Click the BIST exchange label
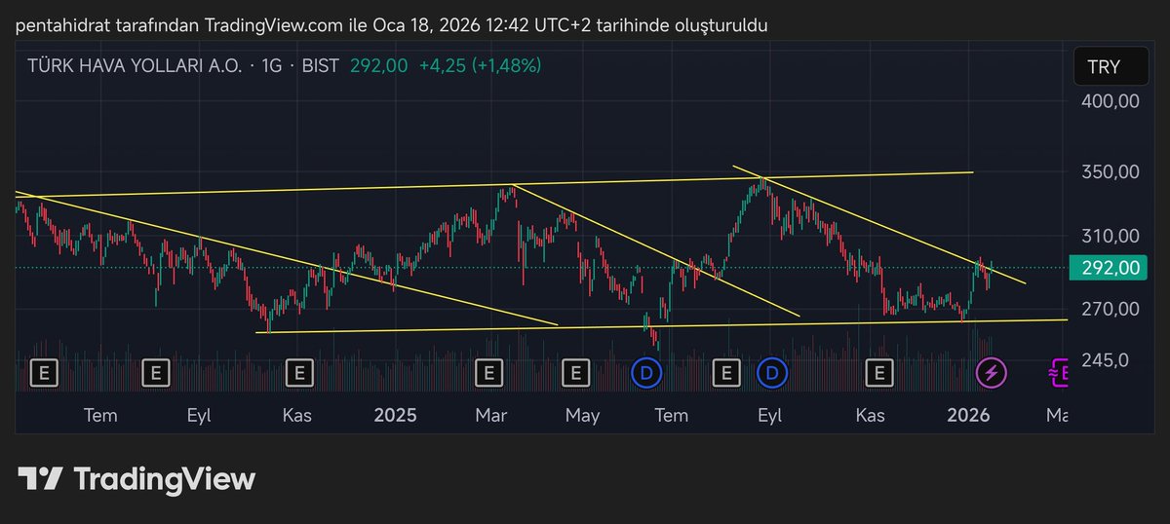The height and width of the screenshot is (524, 1170). tap(321, 66)
